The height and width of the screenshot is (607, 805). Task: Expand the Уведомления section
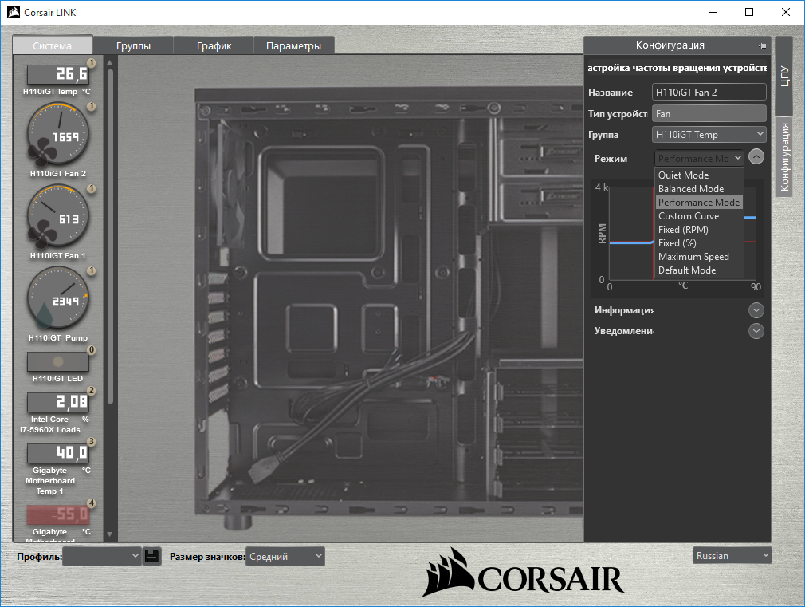tap(756, 330)
